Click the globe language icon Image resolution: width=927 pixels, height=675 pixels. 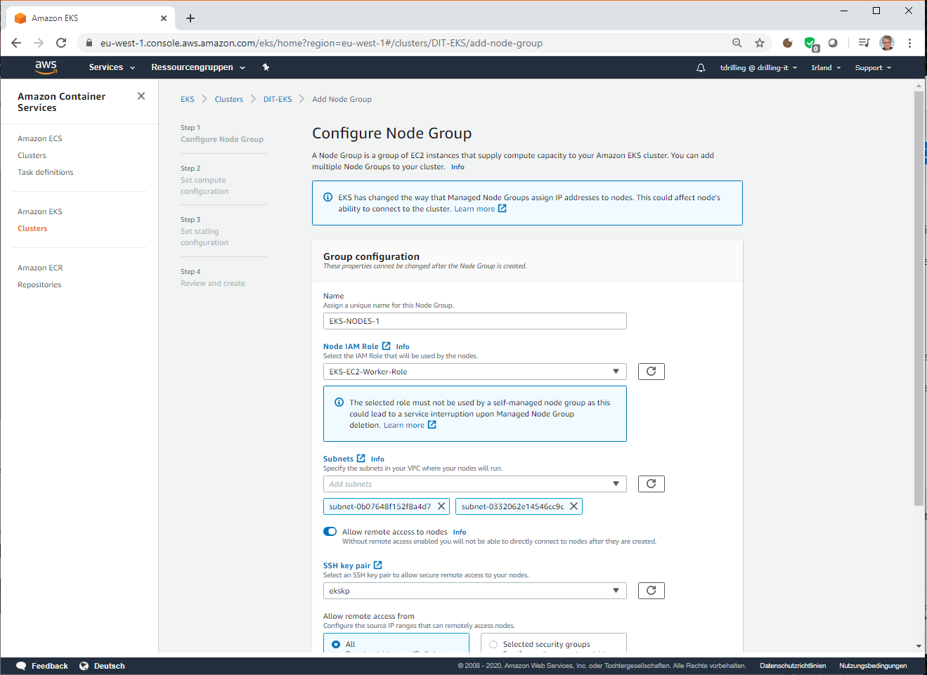(x=84, y=666)
